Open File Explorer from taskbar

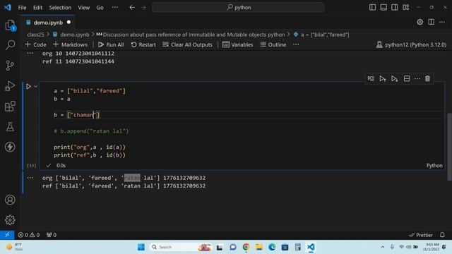[259, 247]
